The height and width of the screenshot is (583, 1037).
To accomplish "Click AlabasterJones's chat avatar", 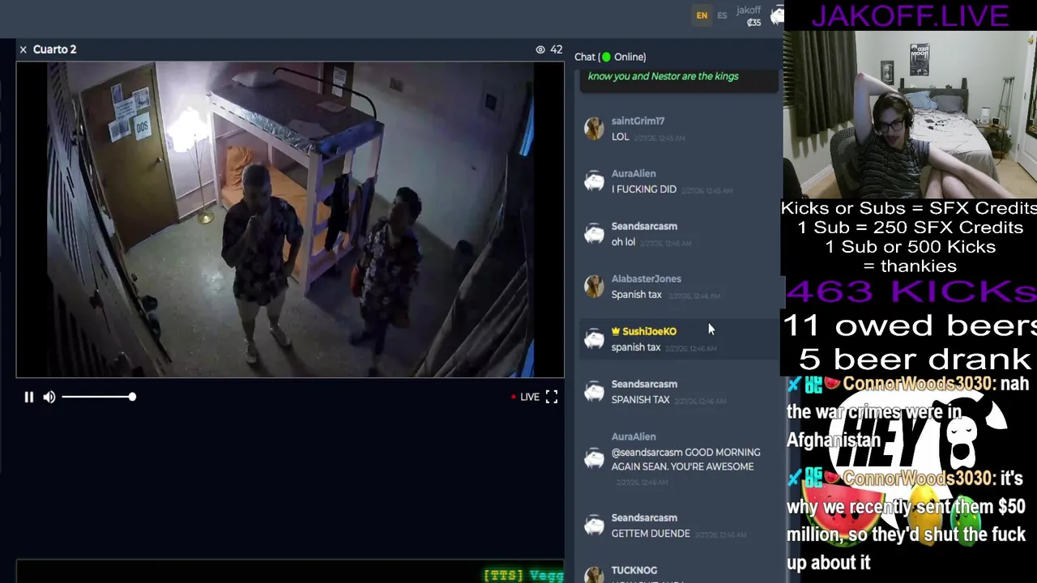I will [x=594, y=287].
